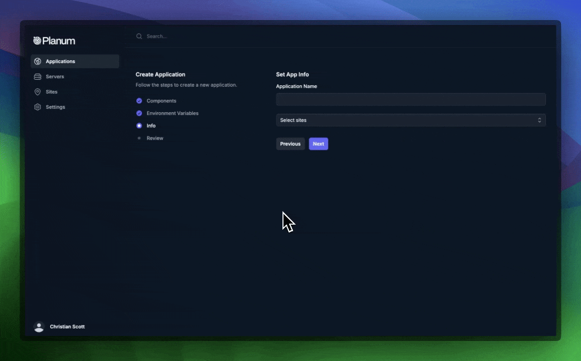This screenshot has width=581, height=361.
Task: Select the Info step radio indicator
Action: pyautogui.click(x=139, y=125)
